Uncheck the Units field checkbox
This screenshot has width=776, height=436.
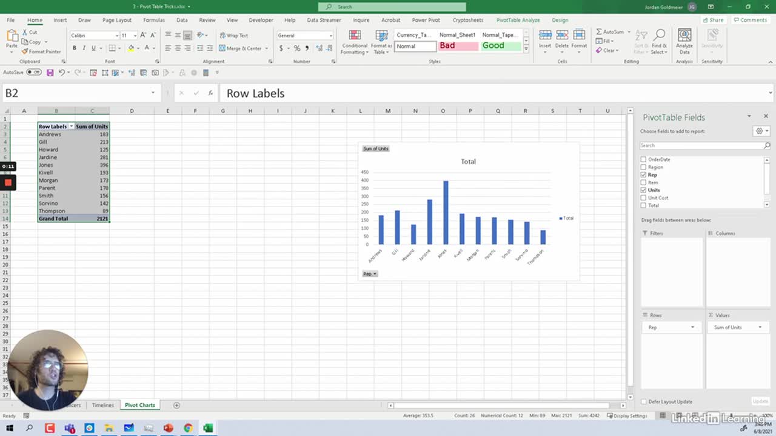[643, 190]
